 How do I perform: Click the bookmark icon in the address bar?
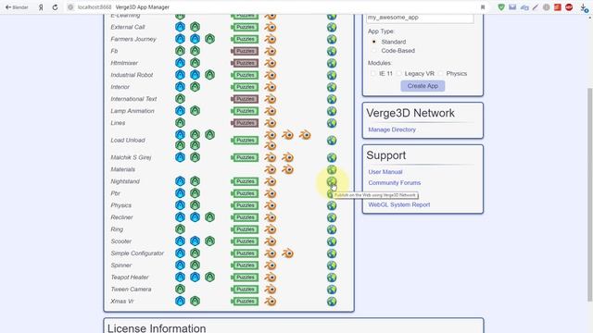(483, 7)
